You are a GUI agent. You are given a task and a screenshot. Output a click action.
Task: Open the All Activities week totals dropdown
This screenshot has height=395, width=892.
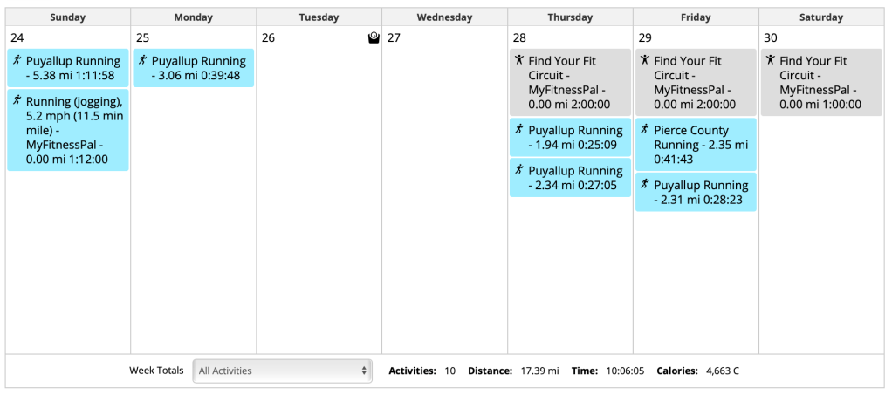pos(282,371)
